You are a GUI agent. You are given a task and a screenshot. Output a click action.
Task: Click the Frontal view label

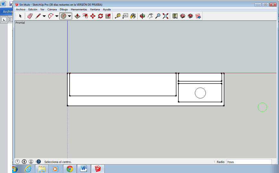point(20,23)
